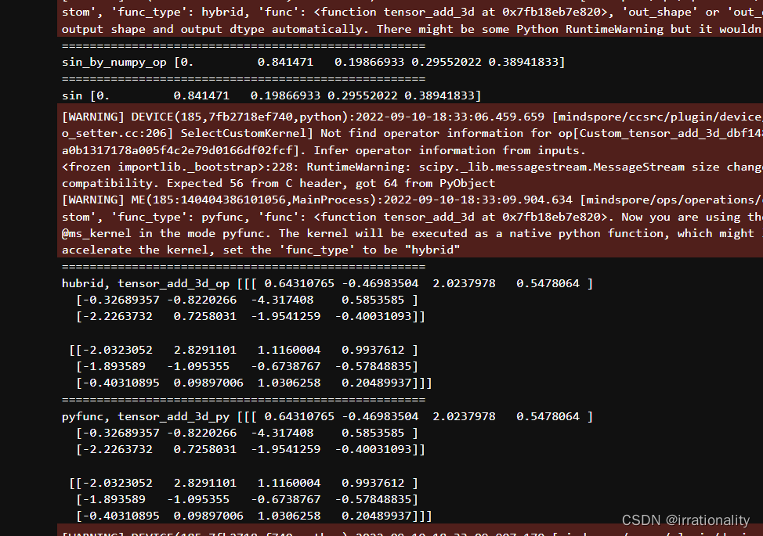Click the "'func_type': hybrid" line at the top
Screen dimensions: 763x536
click(x=412, y=13)
